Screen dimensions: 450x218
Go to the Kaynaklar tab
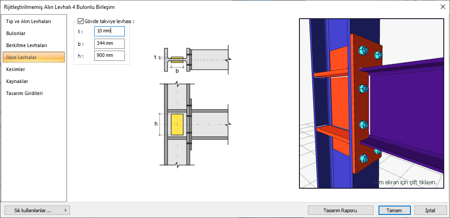[17, 81]
